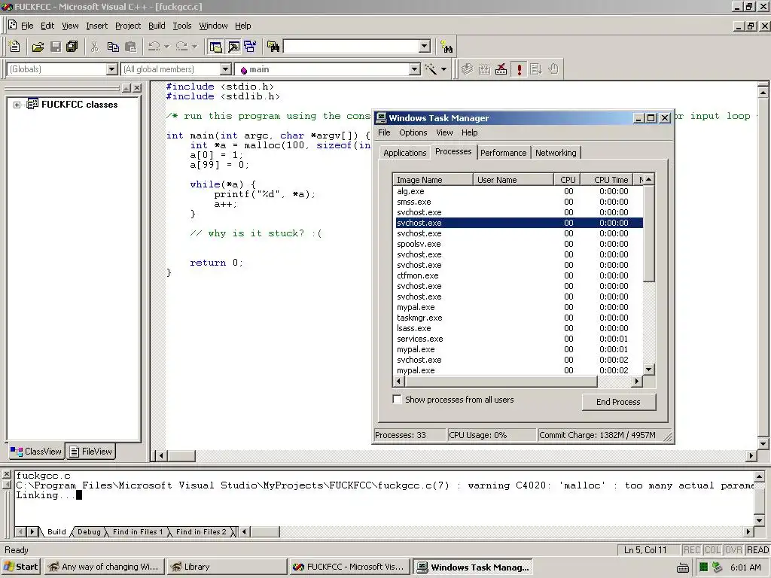Open the Find combo box dropdown arrow
The width and height of the screenshot is (771, 578).
[425, 46]
